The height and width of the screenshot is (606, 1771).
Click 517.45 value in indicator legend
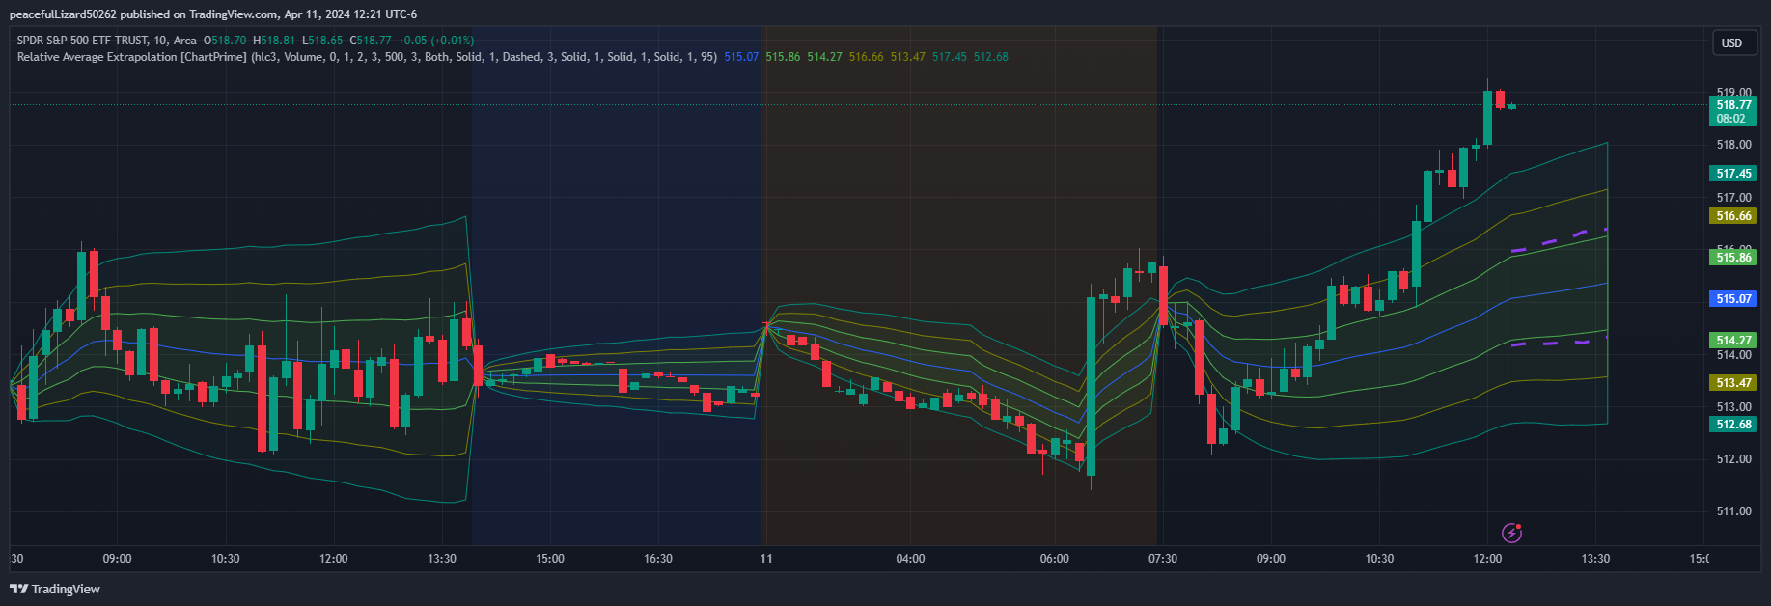949,57
